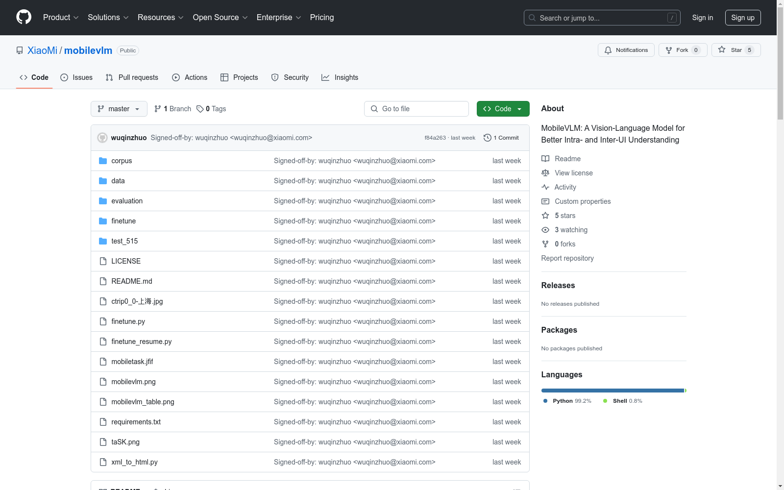Open the mobiletask.jfif file
784x490 pixels.
pyautogui.click(x=132, y=362)
